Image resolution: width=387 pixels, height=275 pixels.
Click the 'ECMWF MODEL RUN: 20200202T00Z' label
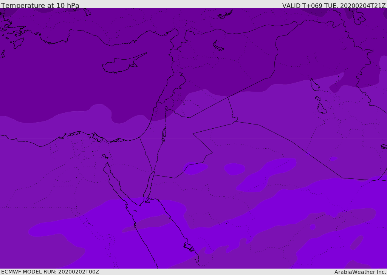pos(50,272)
